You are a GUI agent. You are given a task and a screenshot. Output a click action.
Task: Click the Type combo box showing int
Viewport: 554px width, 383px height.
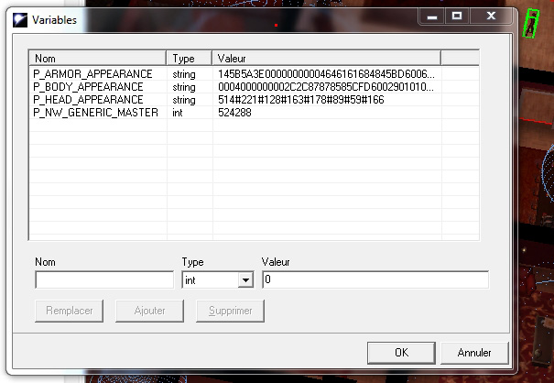point(218,279)
